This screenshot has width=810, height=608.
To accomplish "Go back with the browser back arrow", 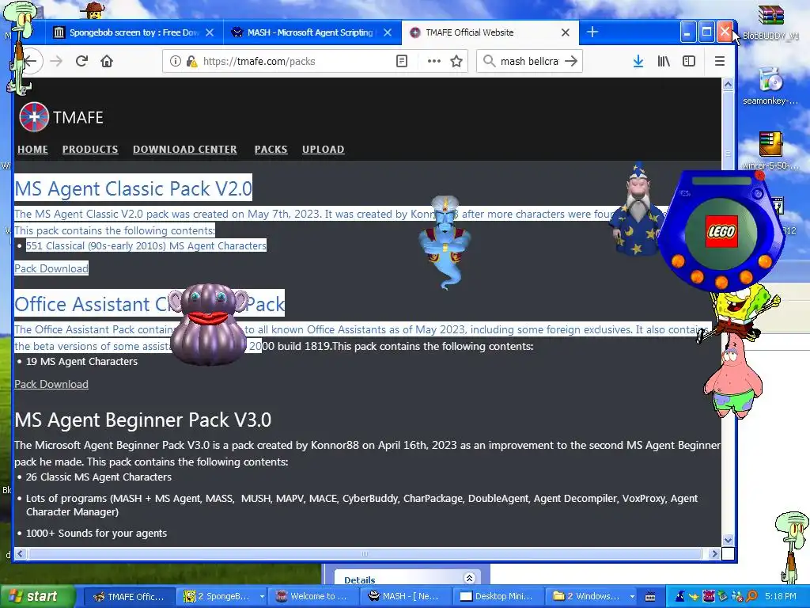I will coord(31,61).
